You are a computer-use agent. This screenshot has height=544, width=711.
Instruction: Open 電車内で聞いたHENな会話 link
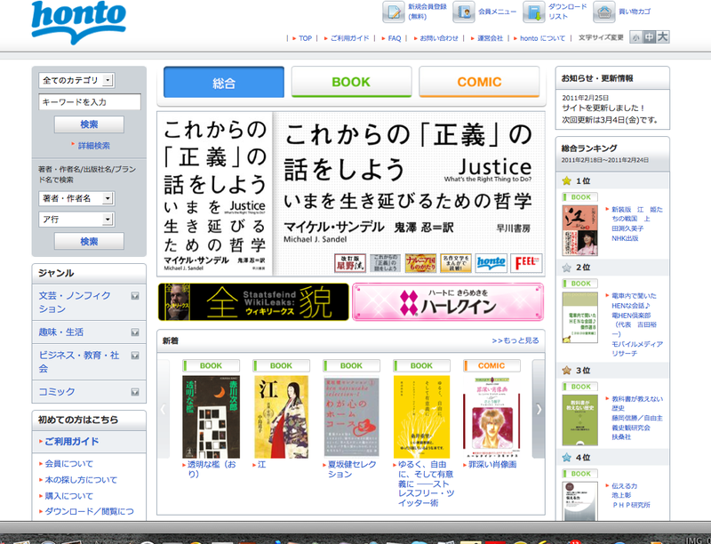click(635, 300)
